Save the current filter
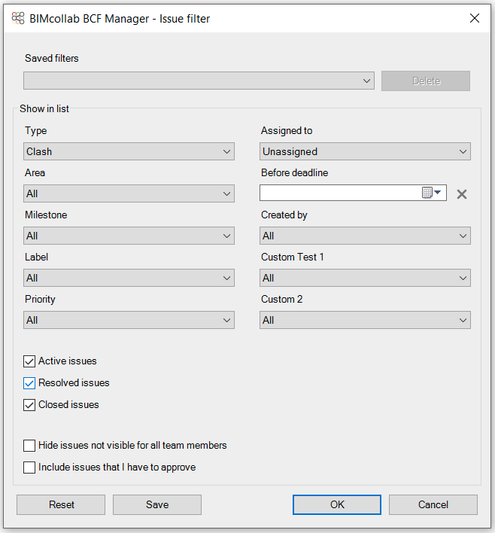 [x=157, y=504]
